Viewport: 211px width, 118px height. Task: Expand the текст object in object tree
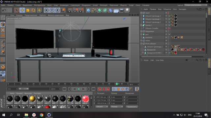tap(141, 13)
